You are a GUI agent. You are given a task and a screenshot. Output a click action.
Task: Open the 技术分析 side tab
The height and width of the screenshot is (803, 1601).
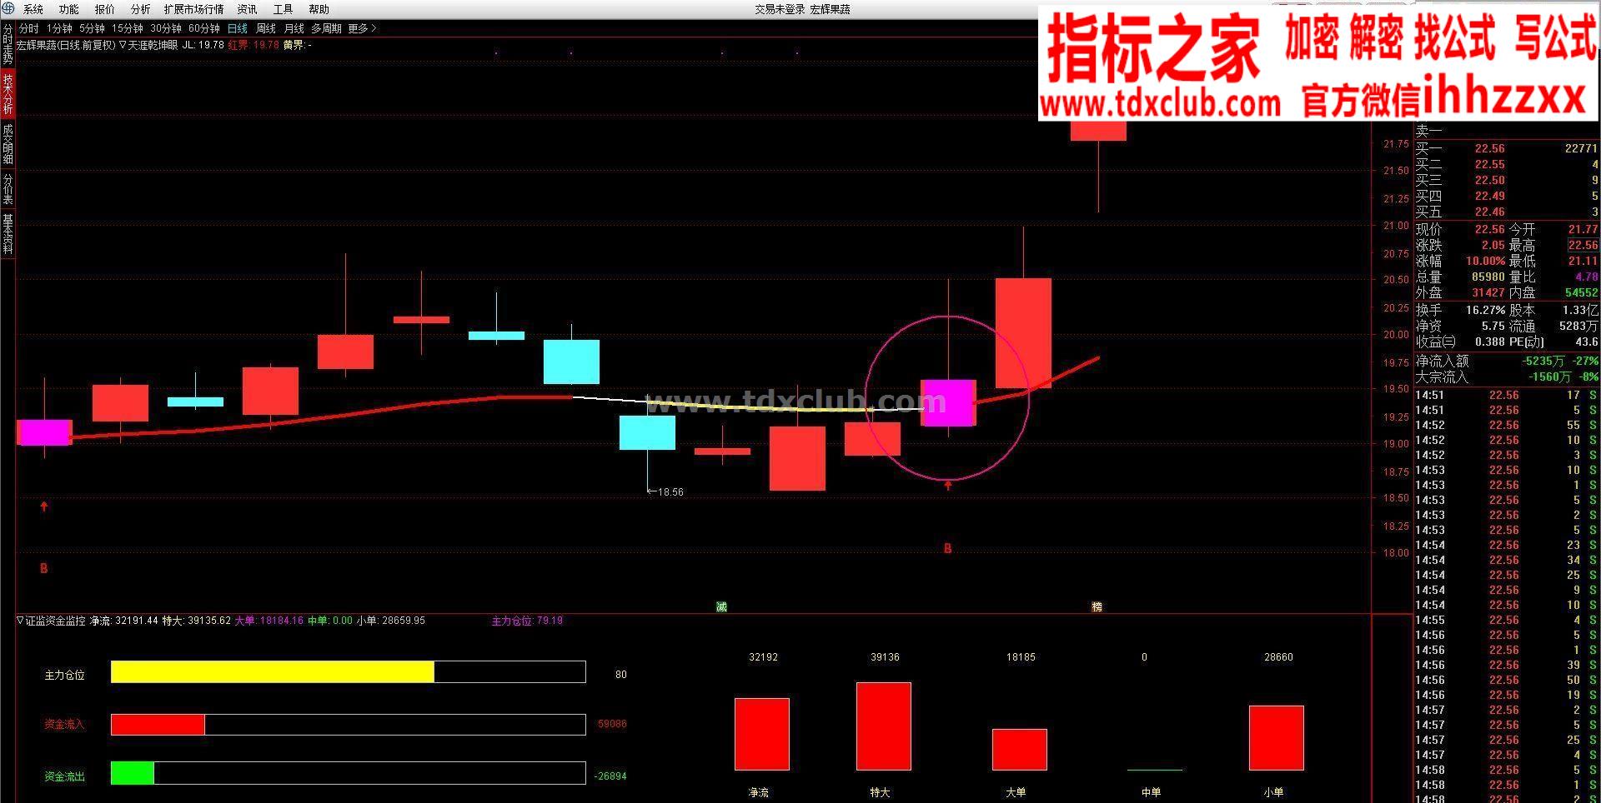click(8, 93)
